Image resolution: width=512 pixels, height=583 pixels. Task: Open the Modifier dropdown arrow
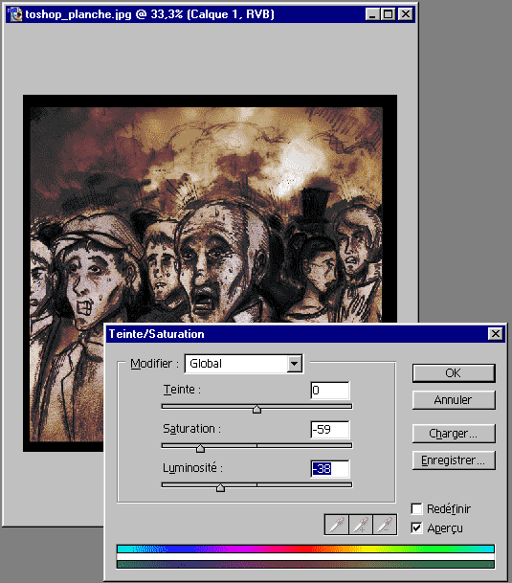(294, 364)
